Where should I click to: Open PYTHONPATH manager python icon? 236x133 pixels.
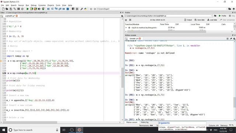pyautogui.click(x=86, y=9)
